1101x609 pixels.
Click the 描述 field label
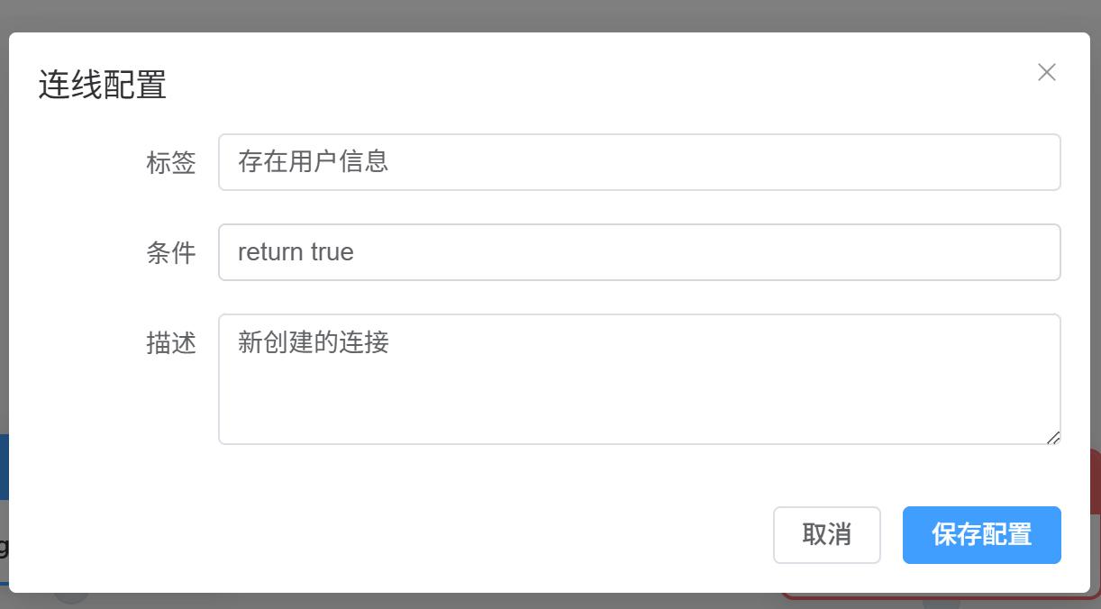point(172,344)
